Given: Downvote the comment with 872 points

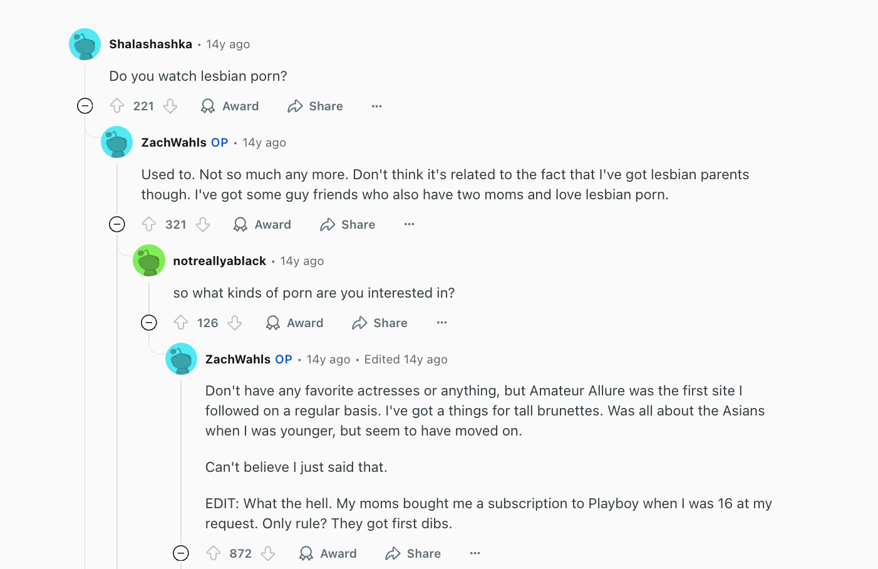Looking at the screenshot, I should (x=268, y=553).
